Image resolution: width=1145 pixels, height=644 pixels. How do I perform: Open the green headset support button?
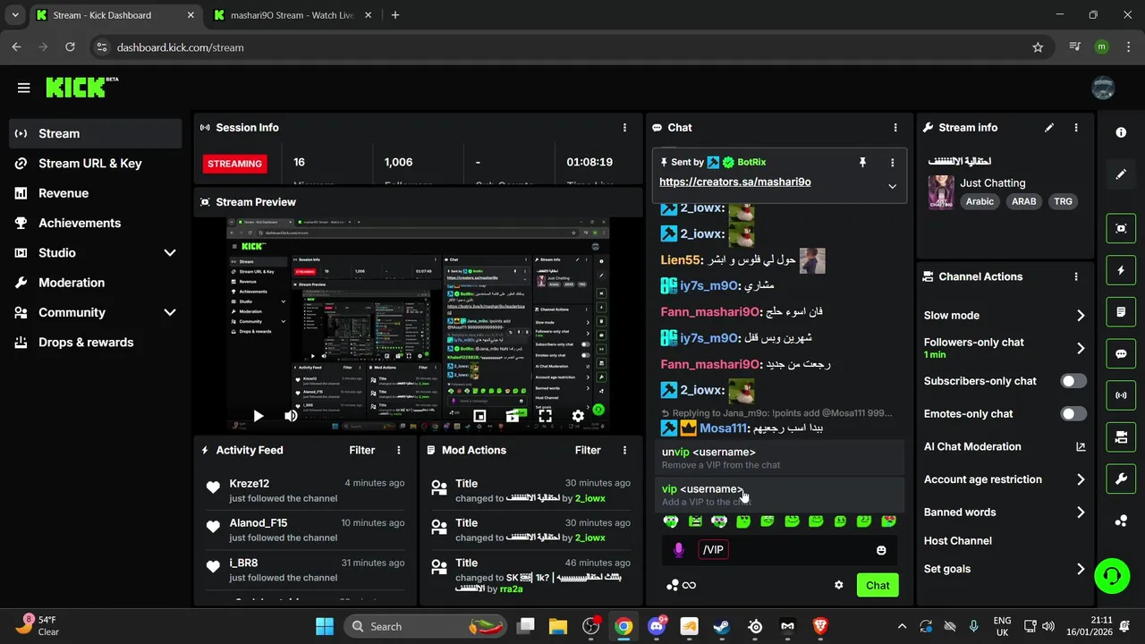click(x=1112, y=575)
